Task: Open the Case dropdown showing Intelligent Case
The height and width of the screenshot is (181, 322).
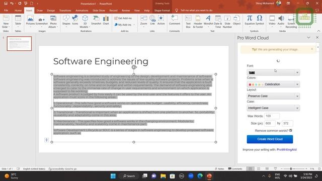Action: tap(273, 108)
